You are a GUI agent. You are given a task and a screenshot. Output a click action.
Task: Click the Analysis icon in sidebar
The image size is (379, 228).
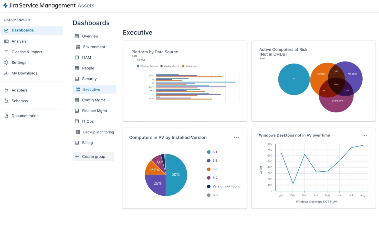point(6,41)
